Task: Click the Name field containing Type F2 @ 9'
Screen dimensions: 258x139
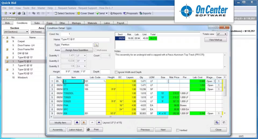Action: pyautogui.click(x=85, y=39)
